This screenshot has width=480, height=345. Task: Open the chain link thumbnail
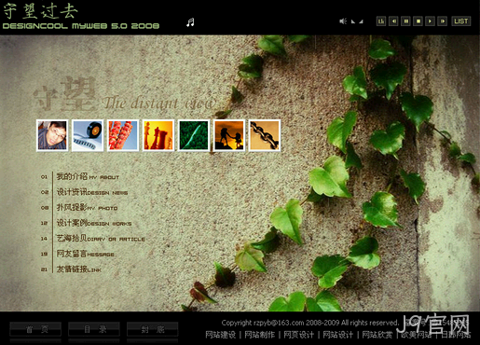pos(265,135)
